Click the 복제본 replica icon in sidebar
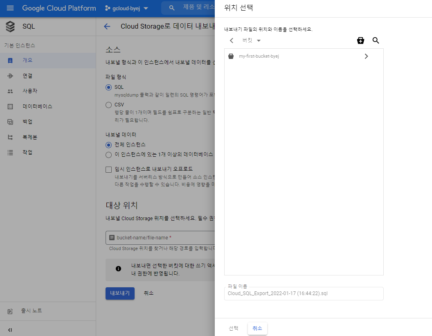Viewport: 432px width, 336px height. [10, 137]
